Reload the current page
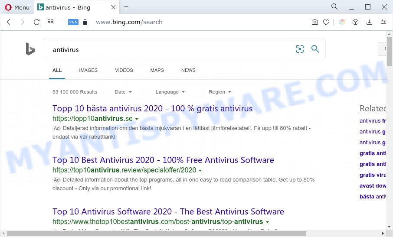This screenshot has width=393, height=237. [36, 22]
